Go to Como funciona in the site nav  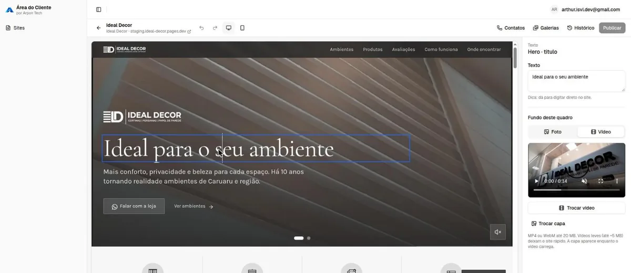pos(441,49)
